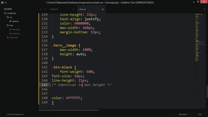This screenshot has width=208, height=117.
Task: Close the Sublime Text window
Action: (x=204, y=2)
